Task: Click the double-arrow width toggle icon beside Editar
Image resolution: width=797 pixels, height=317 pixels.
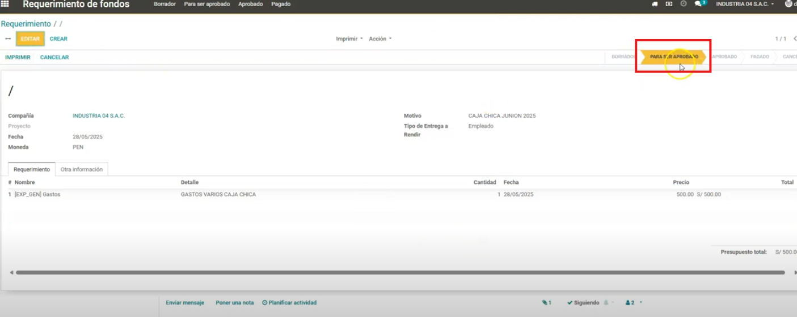Action: pyautogui.click(x=8, y=39)
